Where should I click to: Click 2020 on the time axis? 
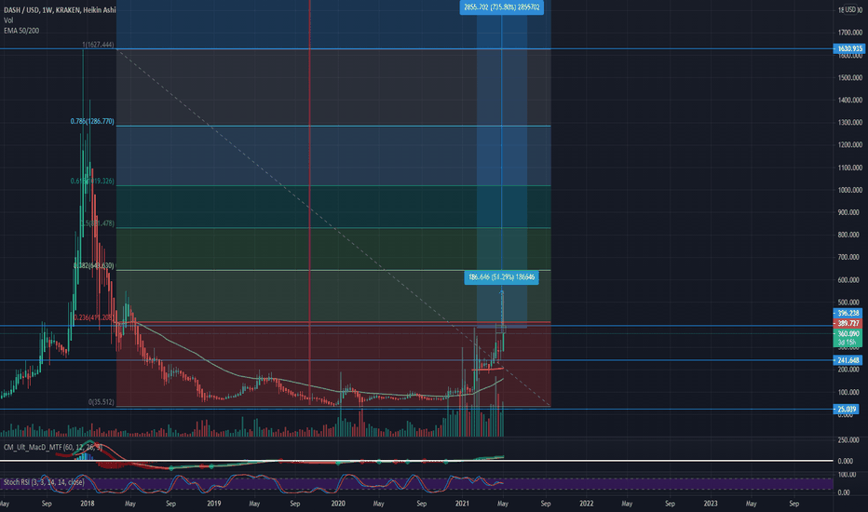[x=338, y=504]
